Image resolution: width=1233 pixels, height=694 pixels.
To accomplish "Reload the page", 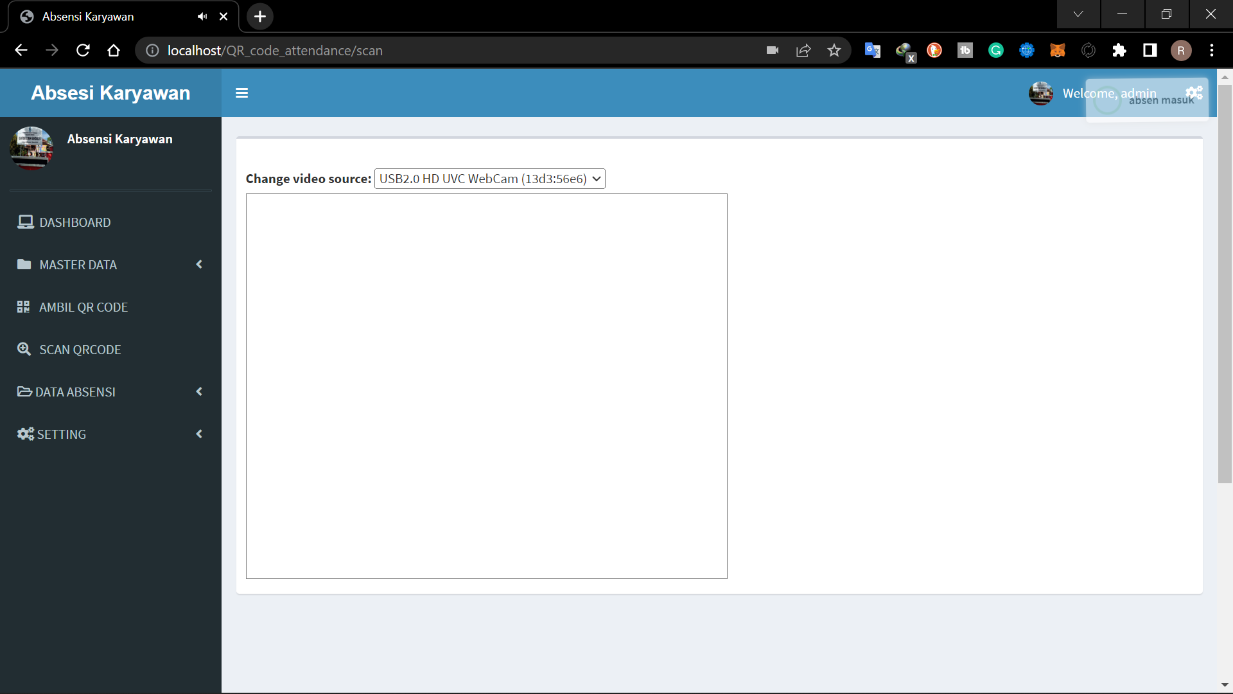I will pyautogui.click(x=83, y=50).
